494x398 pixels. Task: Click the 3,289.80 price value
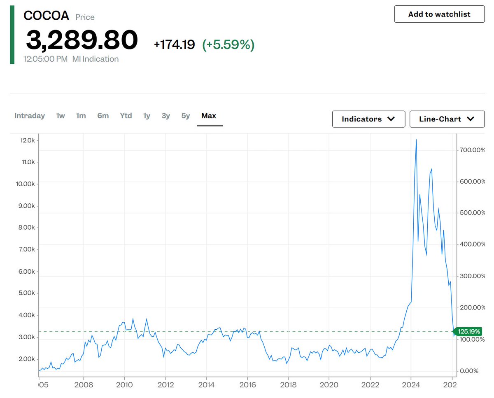tap(82, 40)
